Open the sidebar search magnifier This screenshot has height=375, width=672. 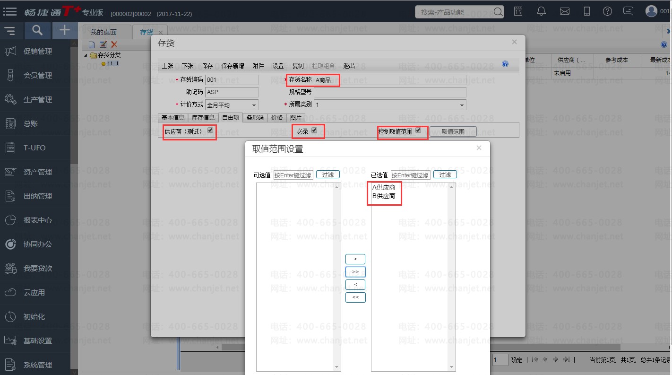click(x=37, y=31)
